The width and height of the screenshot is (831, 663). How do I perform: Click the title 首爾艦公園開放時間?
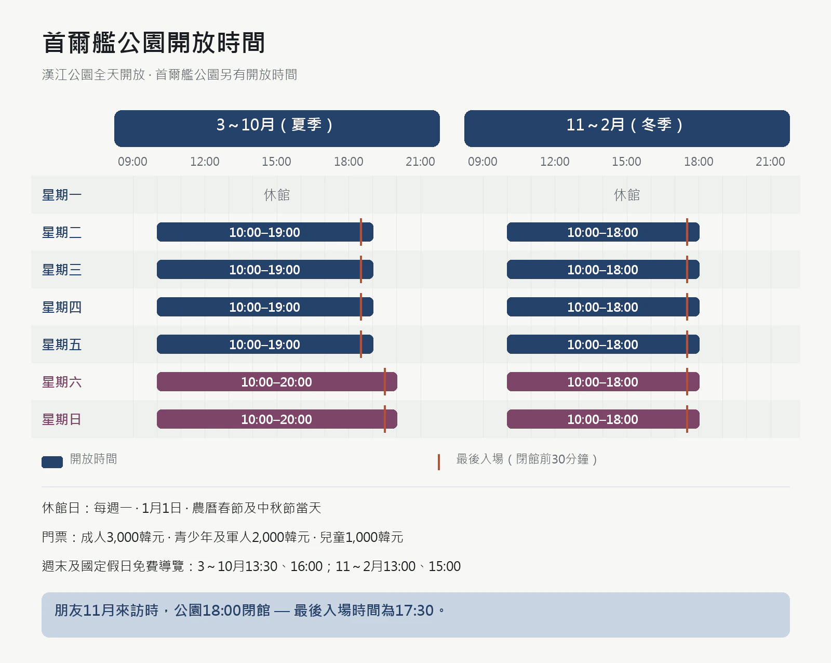click(154, 43)
